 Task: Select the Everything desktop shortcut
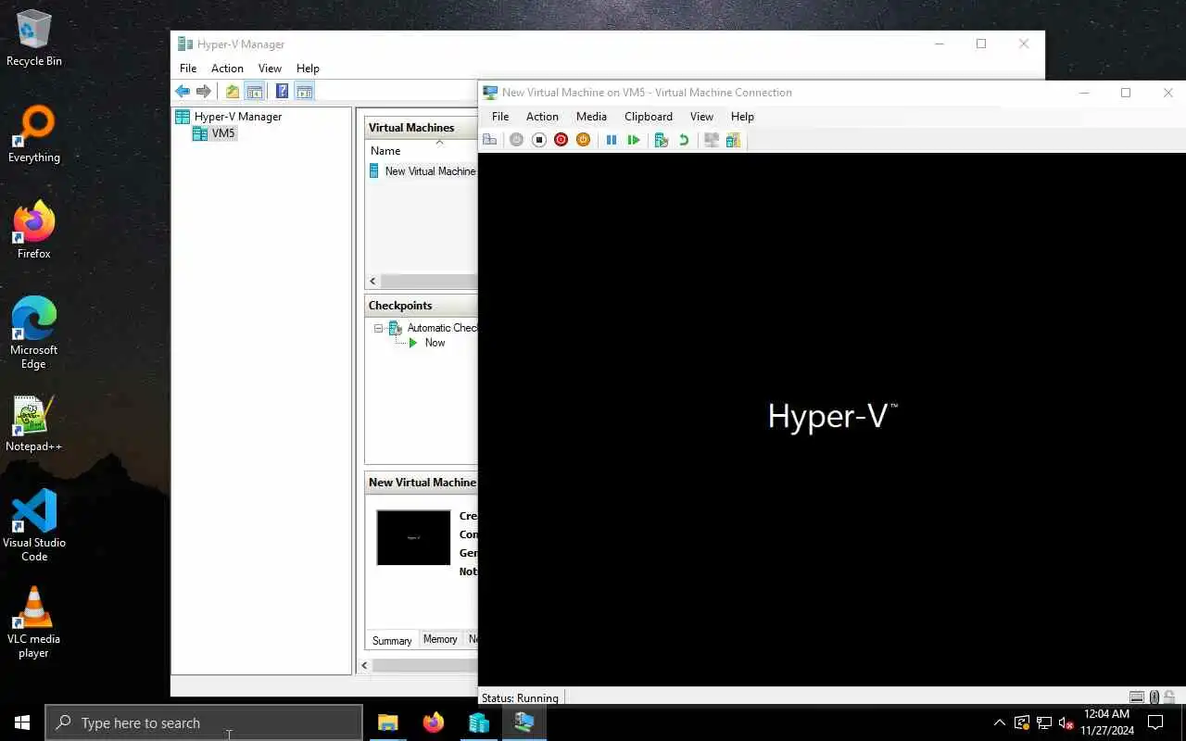pyautogui.click(x=34, y=135)
